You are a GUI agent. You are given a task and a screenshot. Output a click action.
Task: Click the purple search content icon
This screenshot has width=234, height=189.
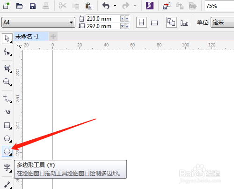[x=150, y=6]
